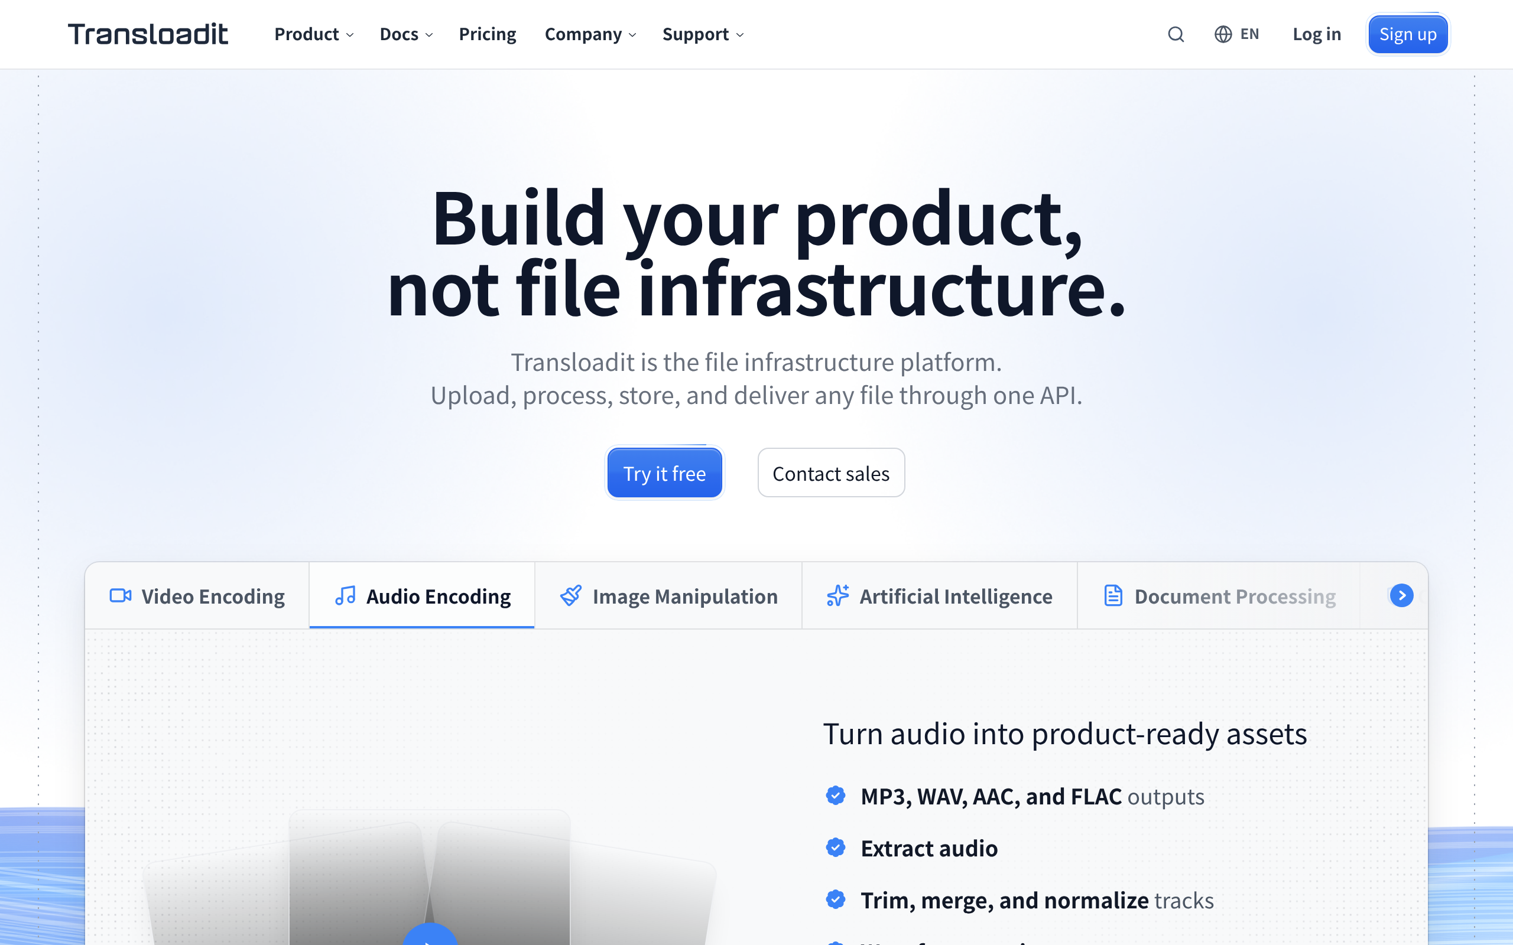The image size is (1513, 945).
Task: Click the checkmark badge beside MP3, WAV, AAC outputs
Action: tap(835, 796)
